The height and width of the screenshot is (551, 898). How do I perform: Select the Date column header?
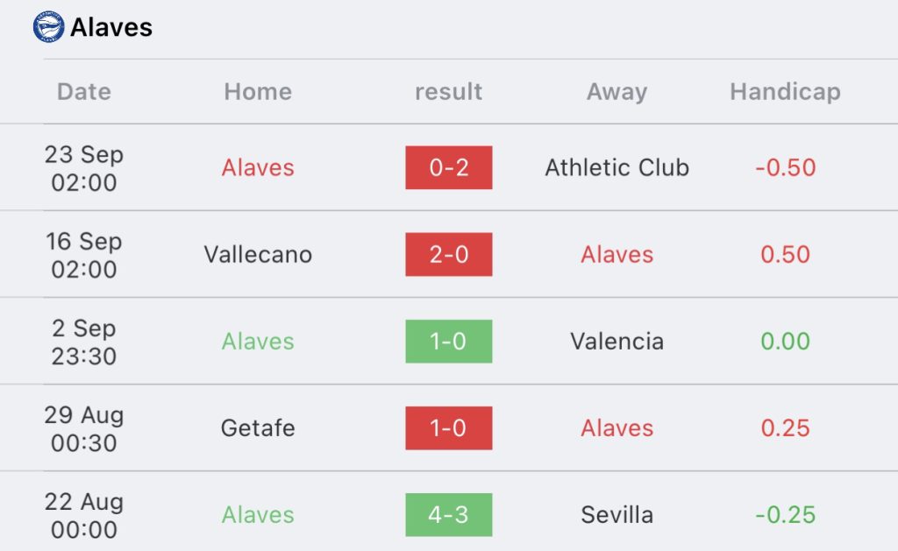[84, 92]
